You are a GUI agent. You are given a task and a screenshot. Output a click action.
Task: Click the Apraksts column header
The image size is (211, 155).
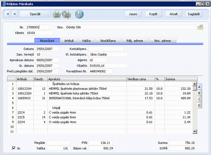coord(87,79)
